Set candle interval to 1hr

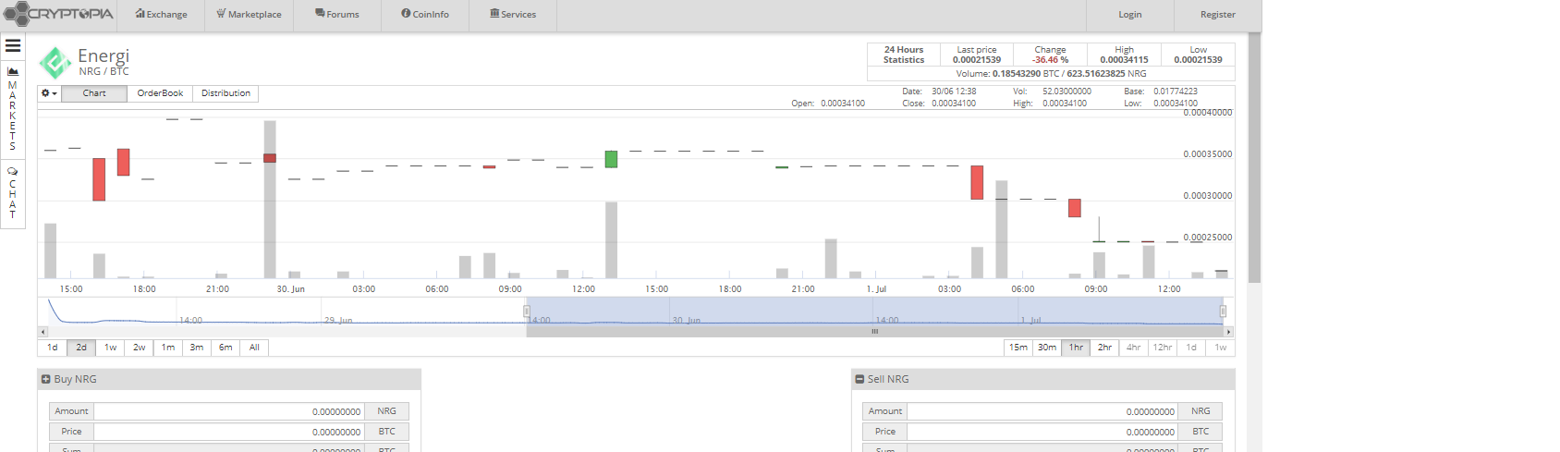coord(1076,348)
